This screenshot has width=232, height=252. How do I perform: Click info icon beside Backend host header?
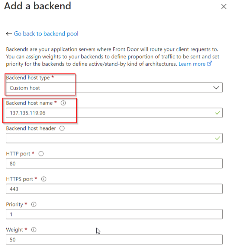click(62, 128)
